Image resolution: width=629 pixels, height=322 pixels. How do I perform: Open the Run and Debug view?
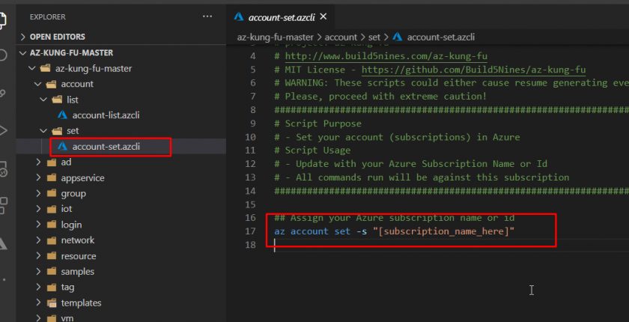(4, 130)
